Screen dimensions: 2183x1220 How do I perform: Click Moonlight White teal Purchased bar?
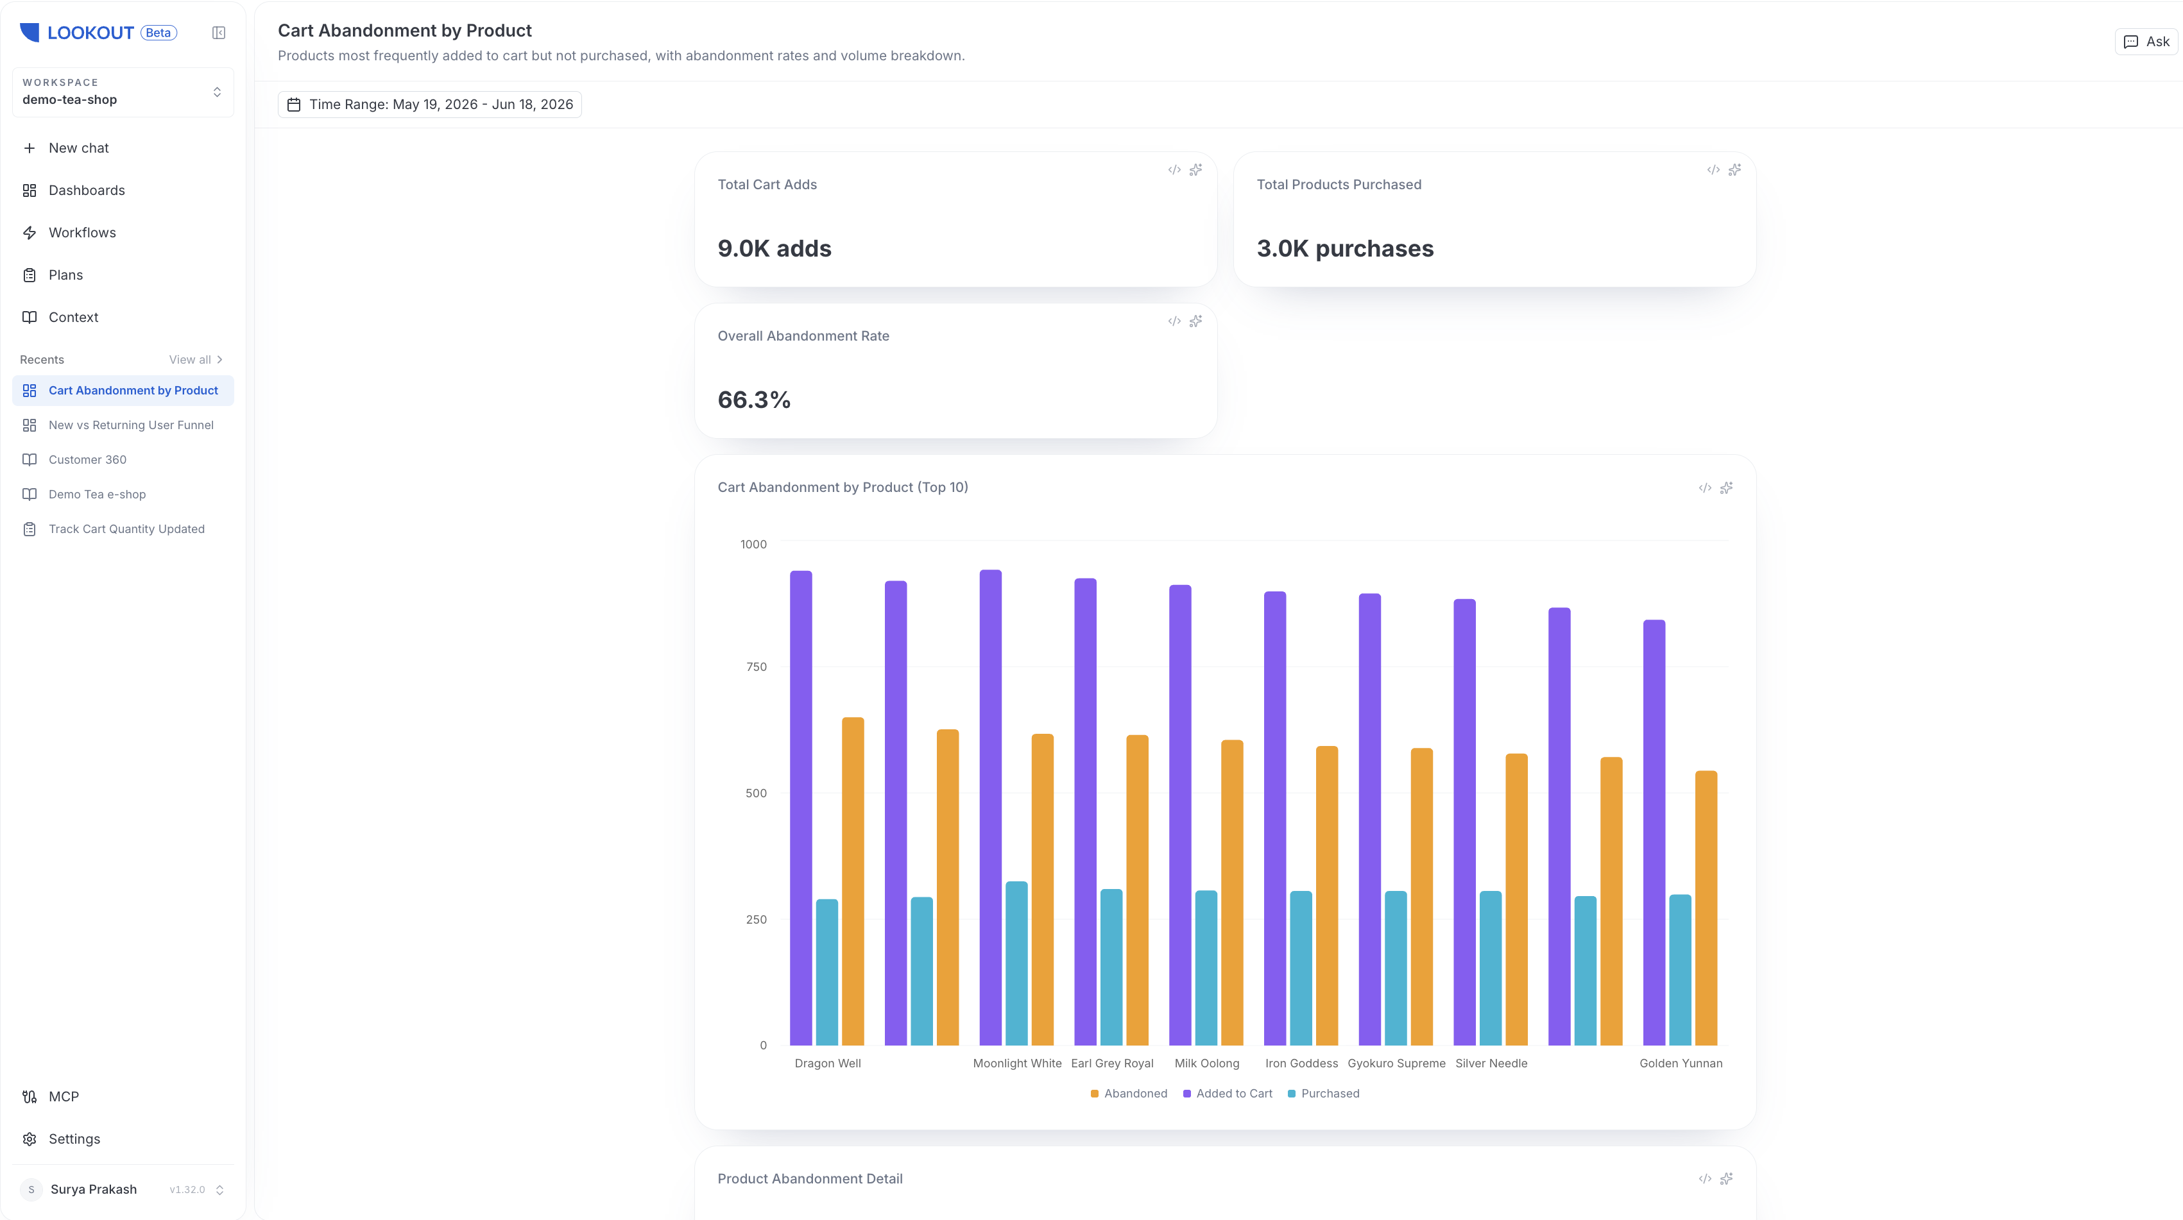tap(1016, 964)
